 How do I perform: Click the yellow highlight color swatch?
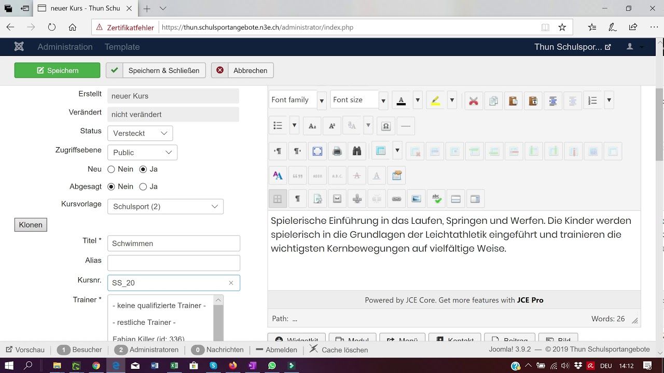[x=436, y=101]
